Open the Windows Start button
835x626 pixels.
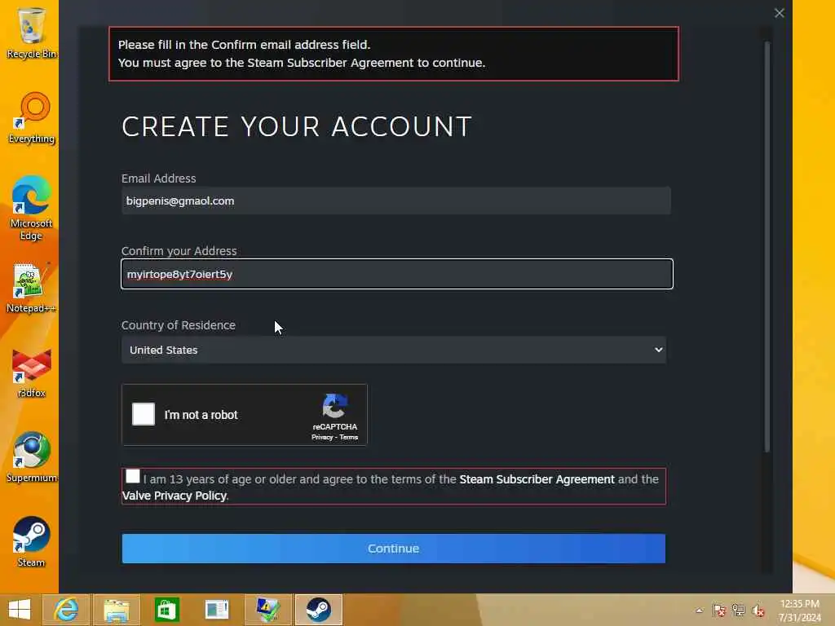pos(20,610)
